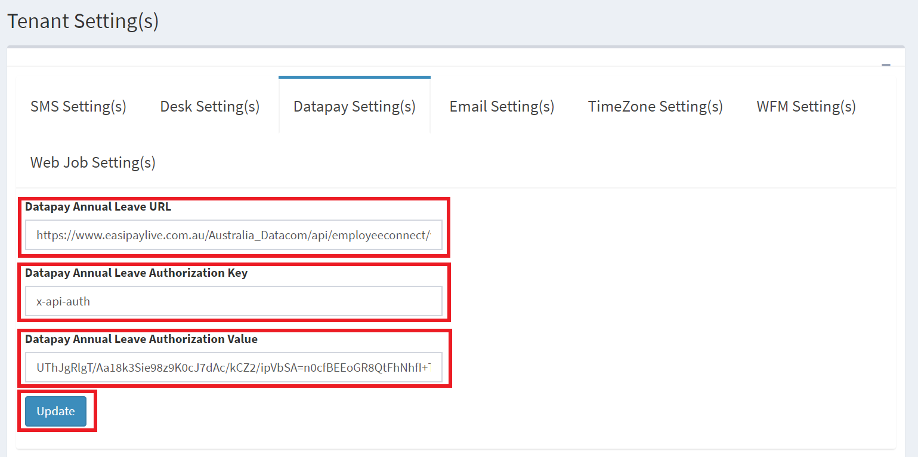Click the Tenant Setting(s) page title

[x=82, y=20]
